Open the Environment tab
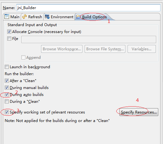This screenshot has width=163, height=144. [59, 17]
